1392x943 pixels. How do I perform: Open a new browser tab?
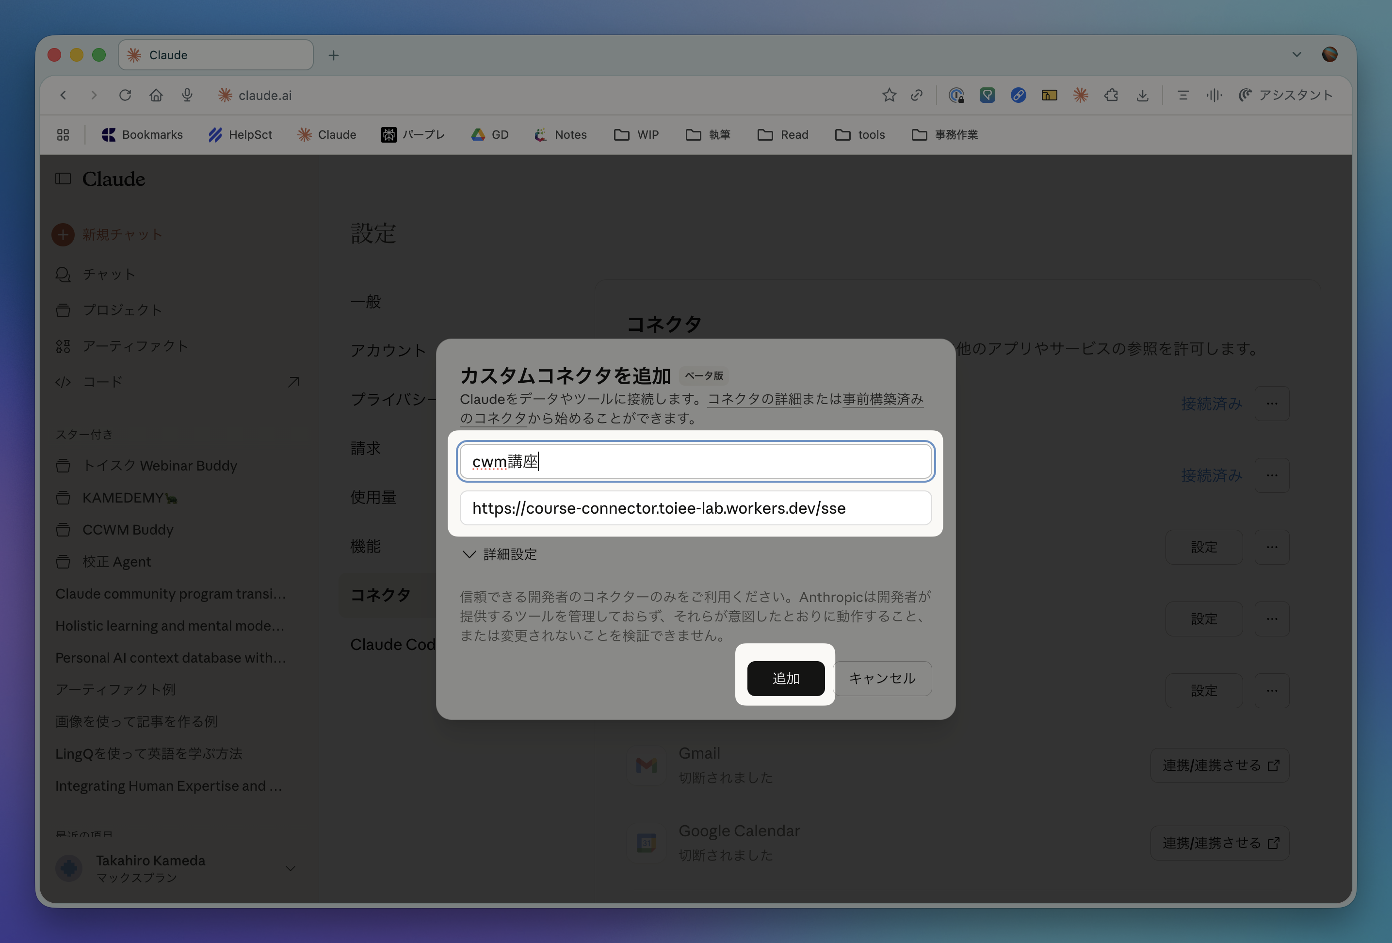click(334, 55)
